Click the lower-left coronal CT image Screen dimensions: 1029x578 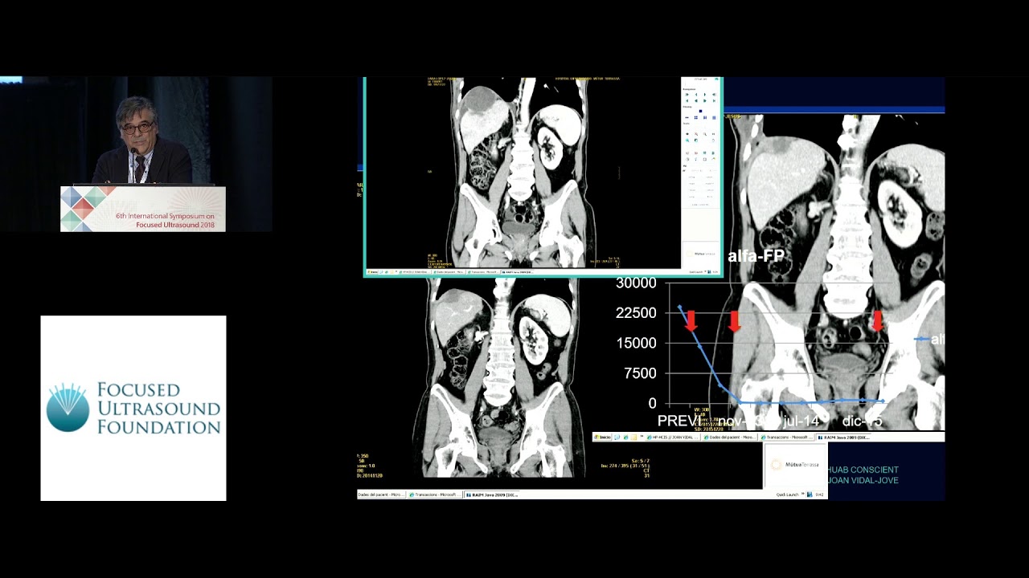tap(500, 377)
